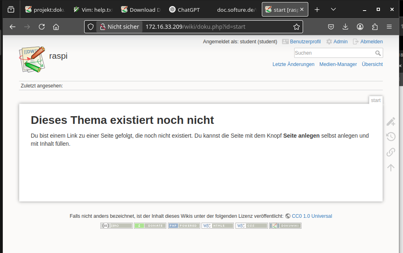Click the create page pencil icon
The width and height of the screenshot is (403, 253).
(x=390, y=121)
